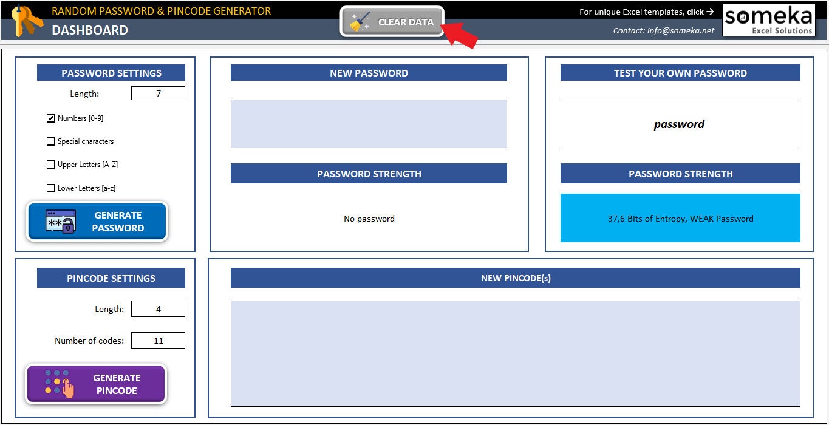Enable the Lower Letters [a-z] checkbox
This screenshot has height=425, width=829.
[x=51, y=188]
